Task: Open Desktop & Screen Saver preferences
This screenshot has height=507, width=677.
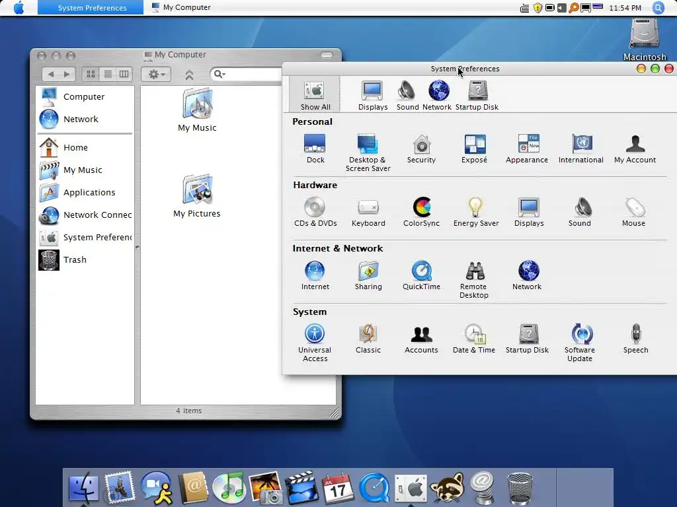Action: click(x=368, y=152)
